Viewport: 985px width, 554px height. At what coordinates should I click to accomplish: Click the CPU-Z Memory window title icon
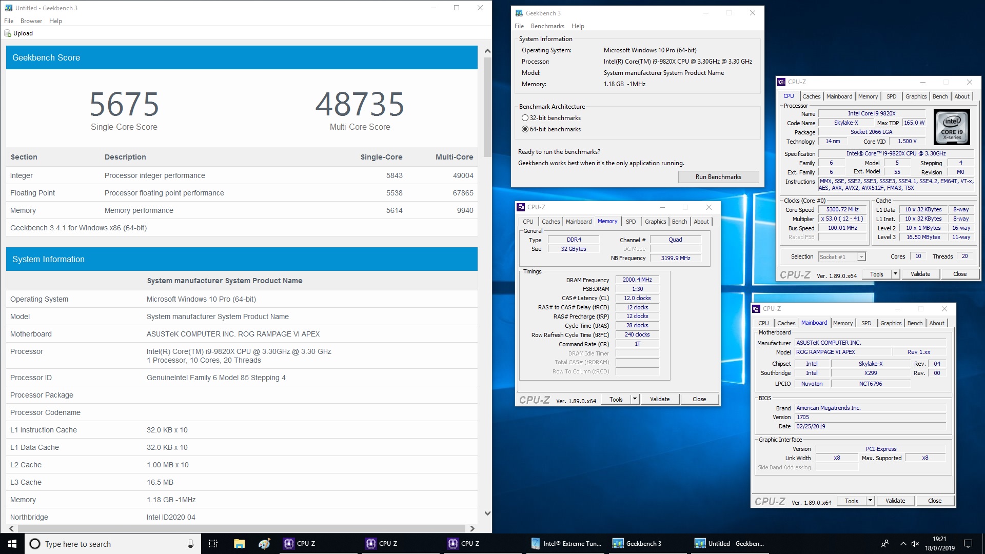coord(521,207)
